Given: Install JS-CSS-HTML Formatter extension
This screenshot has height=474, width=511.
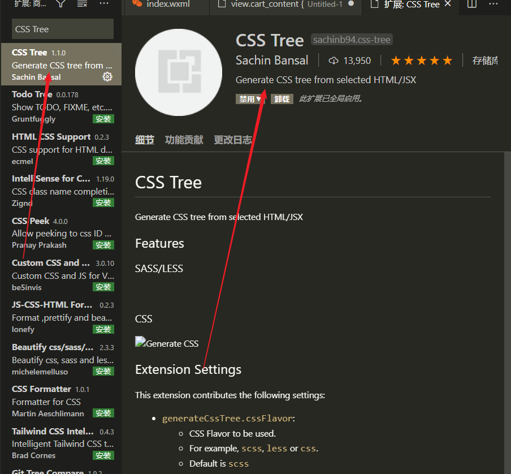Looking at the screenshot, I should click(x=103, y=329).
